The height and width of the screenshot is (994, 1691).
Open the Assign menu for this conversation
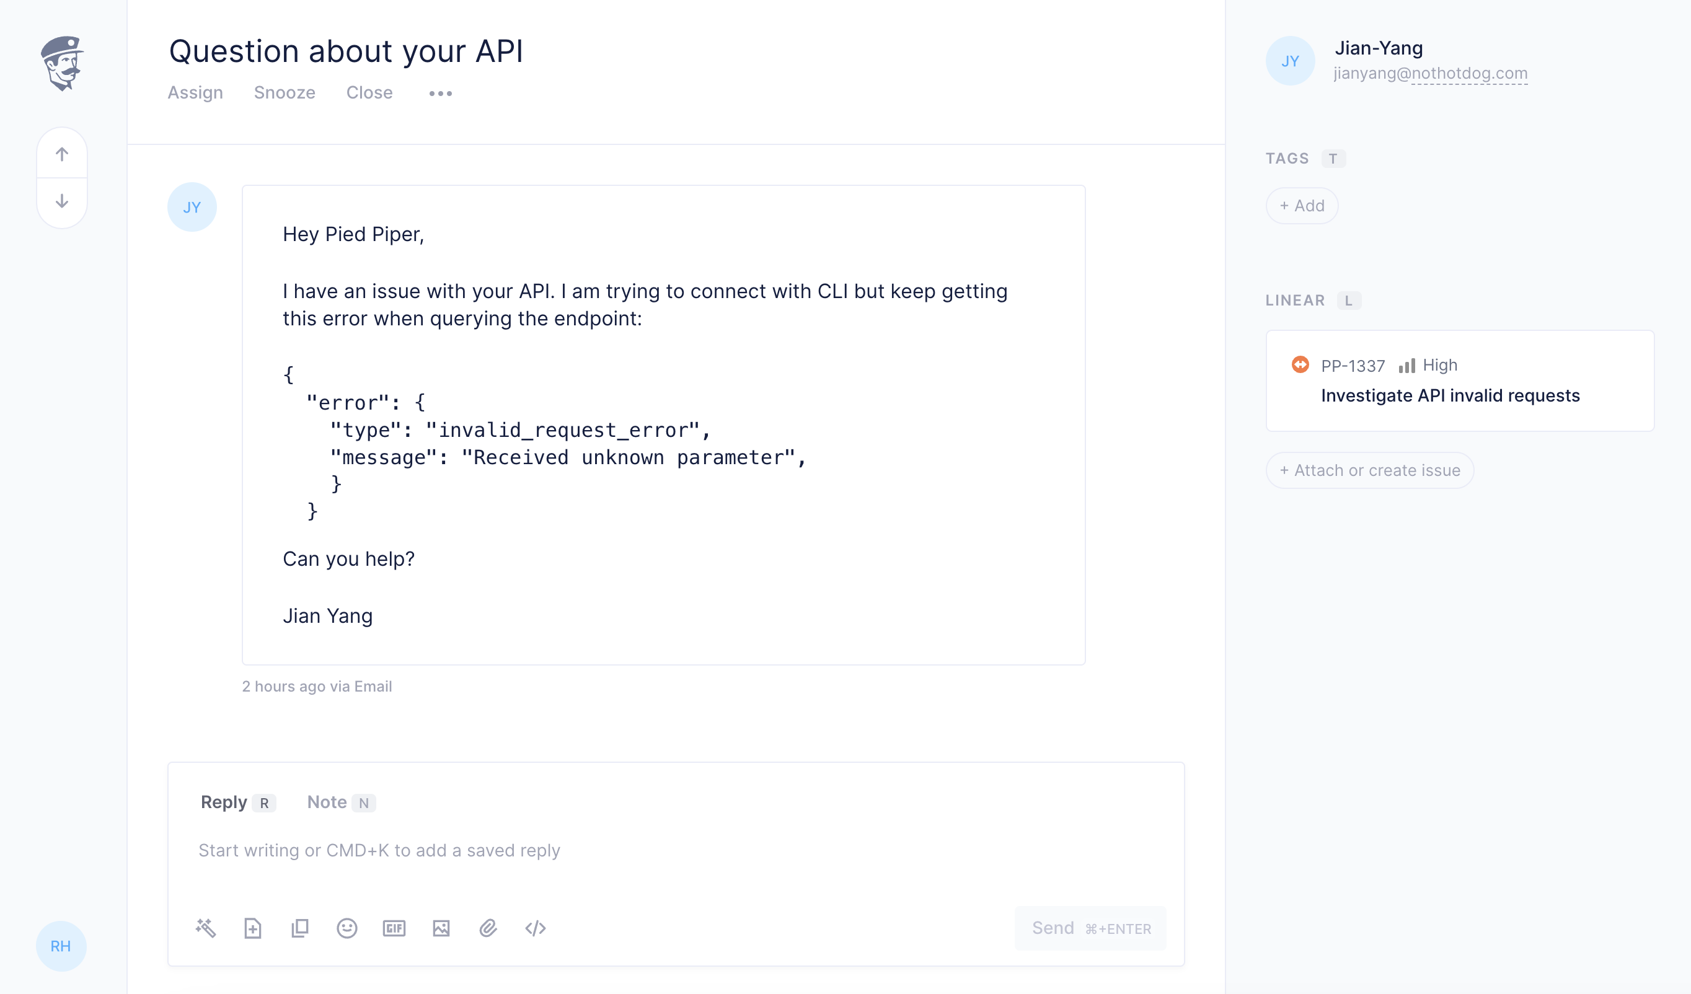(195, 92)
